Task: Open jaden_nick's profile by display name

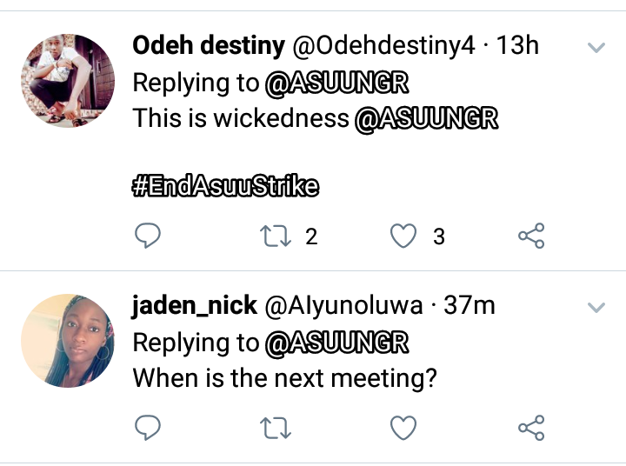Action: pos(195,305)
